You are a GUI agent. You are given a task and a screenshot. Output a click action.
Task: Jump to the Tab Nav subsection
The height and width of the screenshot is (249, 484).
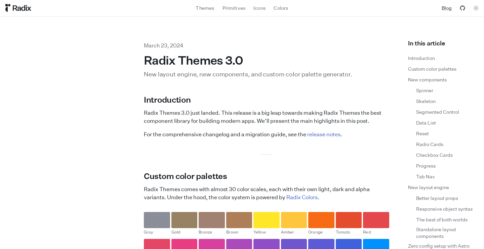[x=425, y=176]
